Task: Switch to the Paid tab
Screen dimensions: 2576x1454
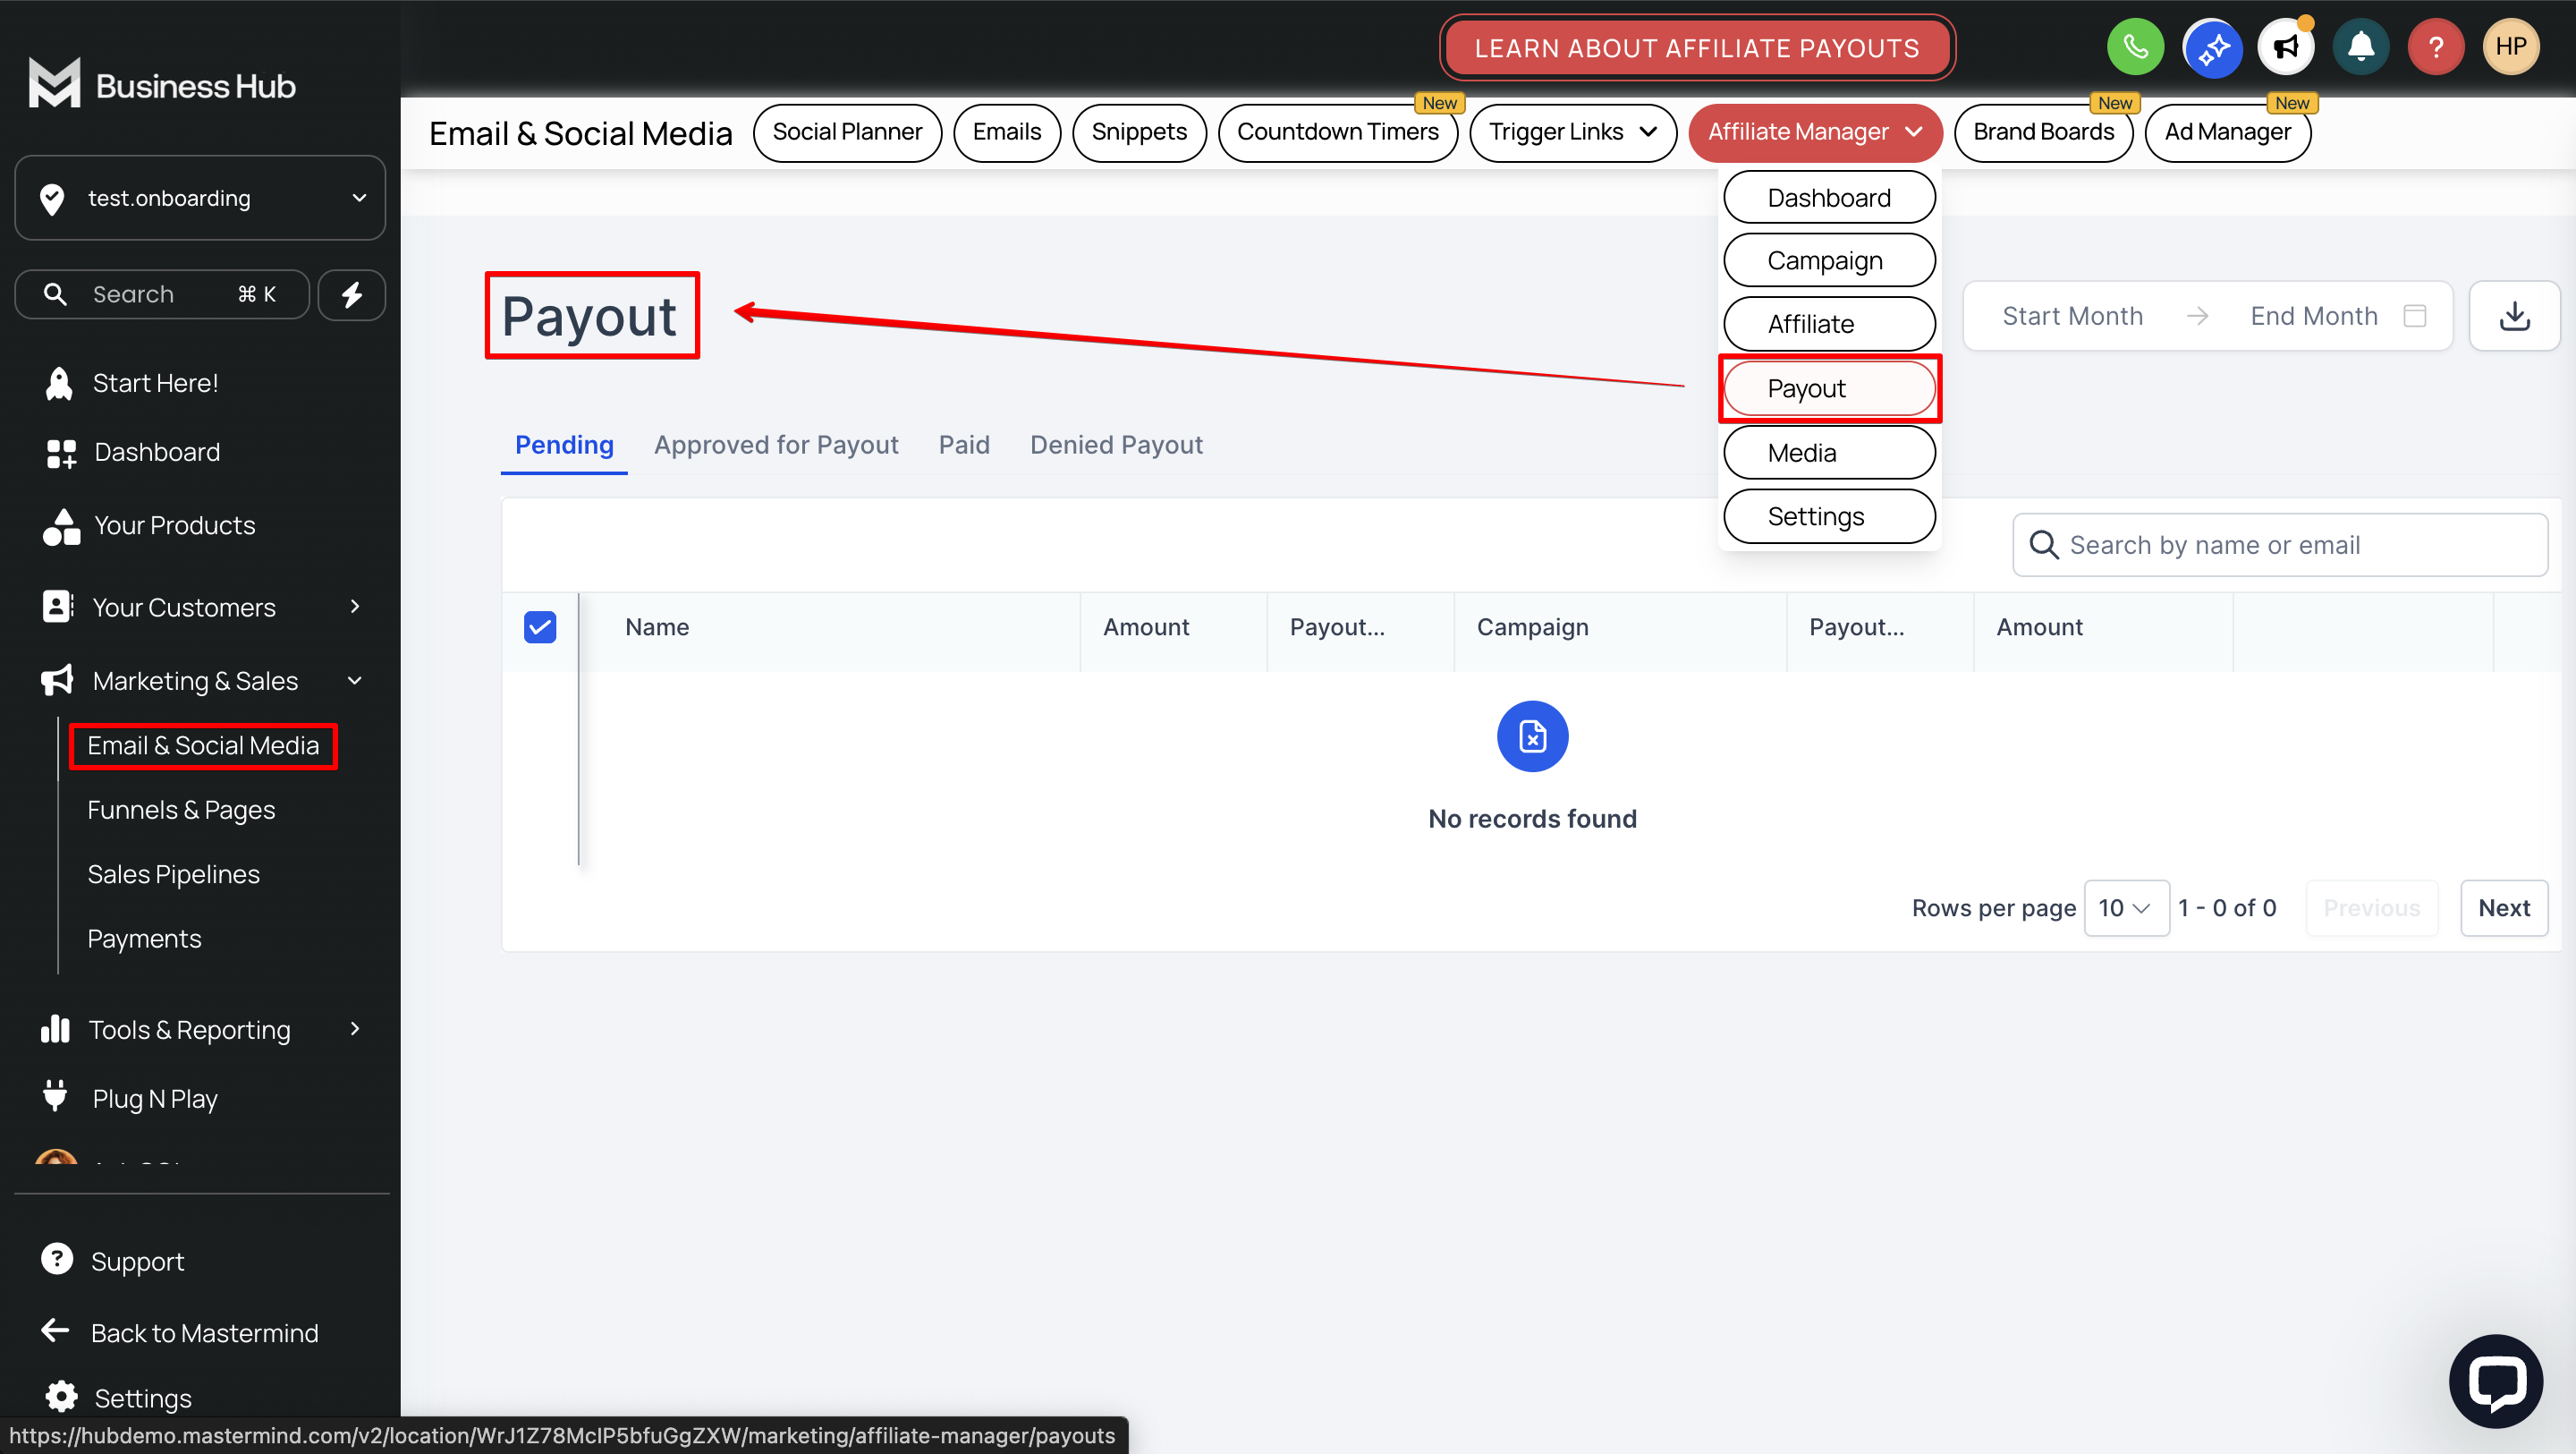Action: [x=964, y=446]
